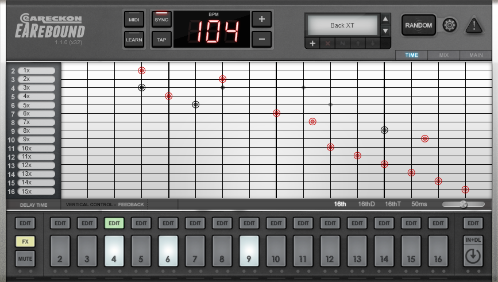Click EDIT button above pad 10
Viewport: 498px width, 282px height.
point(276,223)
